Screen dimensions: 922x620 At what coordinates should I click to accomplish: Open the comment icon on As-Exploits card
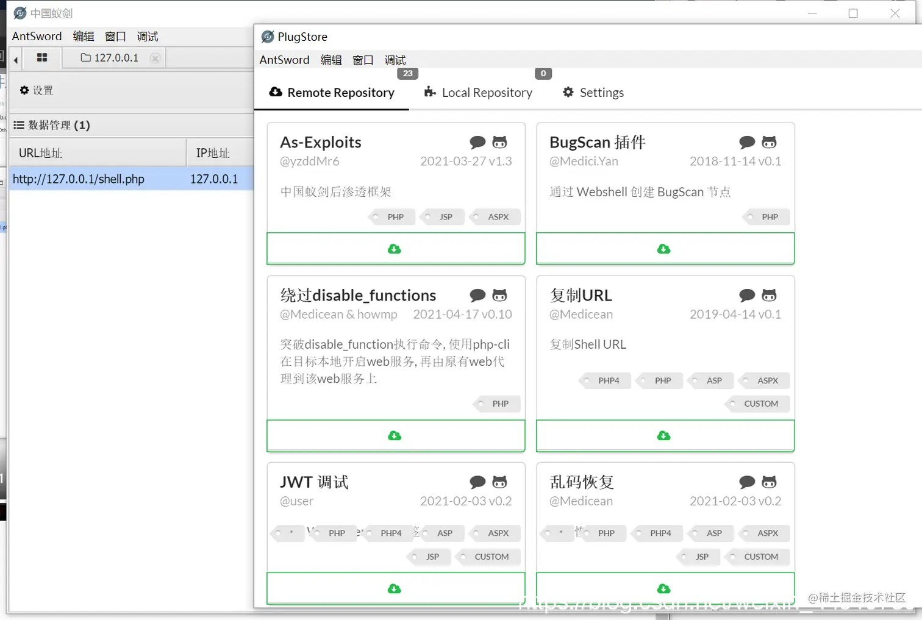pyautogui.click(x=477, y=143)
